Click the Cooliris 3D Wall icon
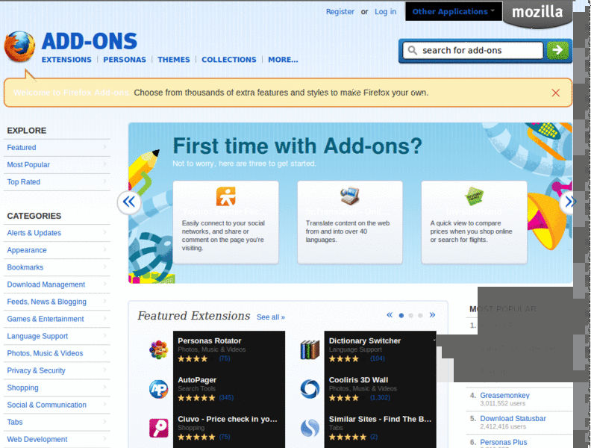The height and width of the screenshot is (448, 597). coord(310,388)
